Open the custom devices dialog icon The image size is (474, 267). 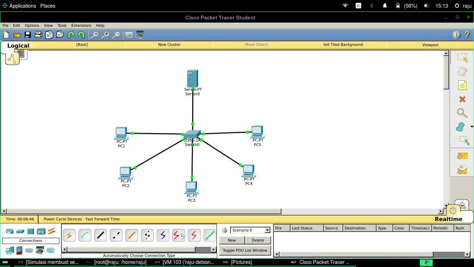coord(139,35)
